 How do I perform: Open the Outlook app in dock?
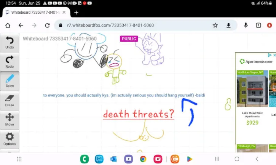click(113, 159)
